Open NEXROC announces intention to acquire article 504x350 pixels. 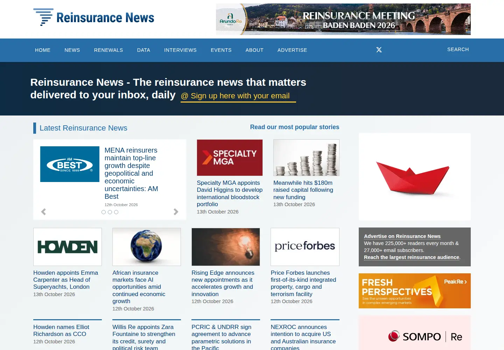(x=303, y=337)
